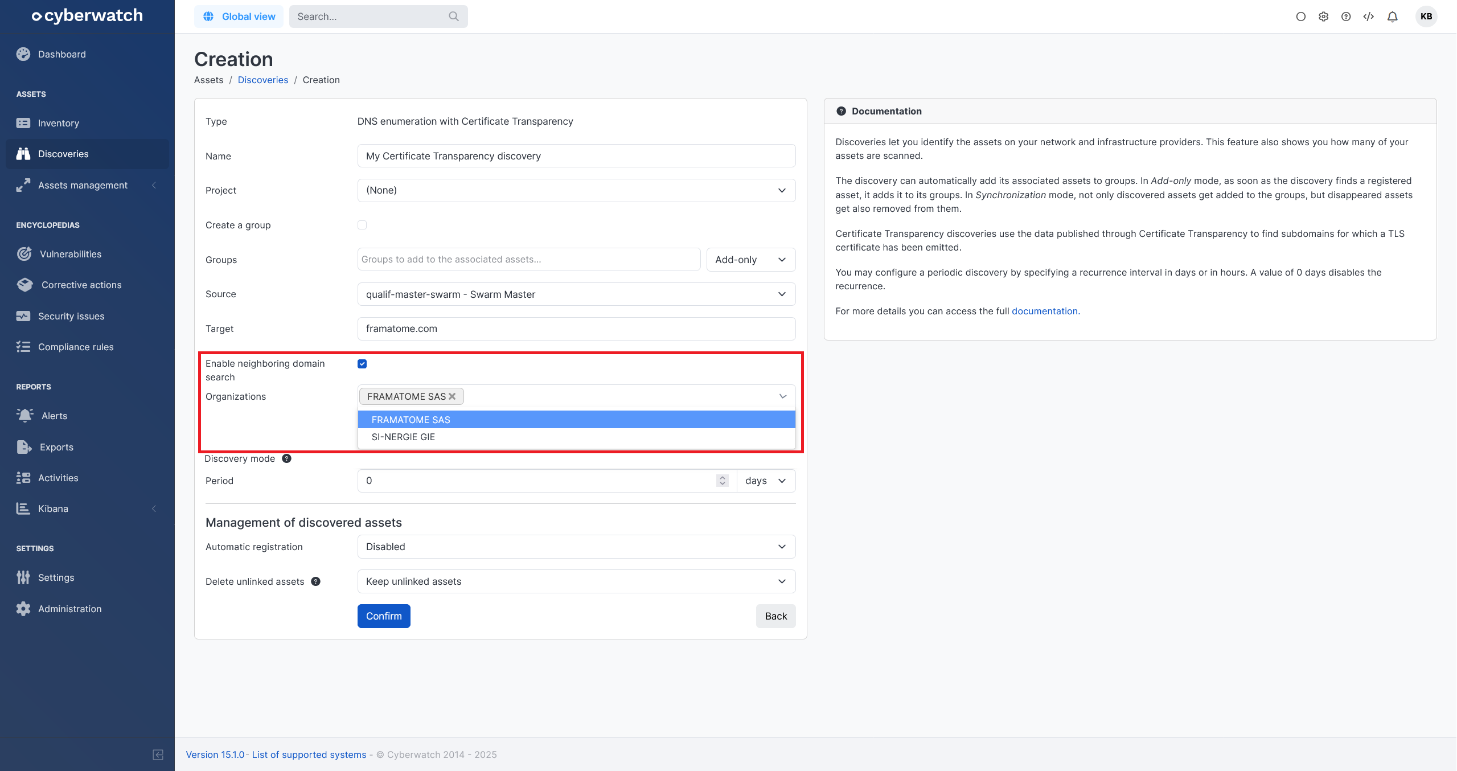The width and height of the screenshot is (1457, 771).
Task: Open Vulnerabilities in the sidebar
Action: click(x=71, y=254)
